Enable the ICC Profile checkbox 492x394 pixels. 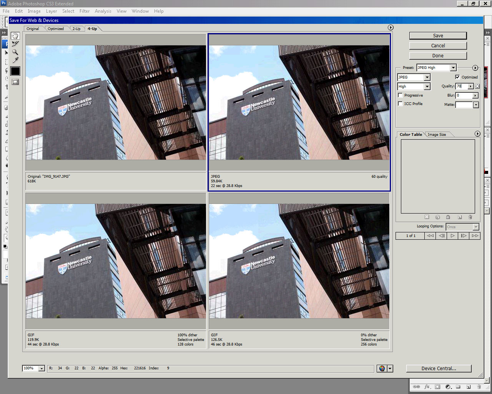click(x=401, y=104)
